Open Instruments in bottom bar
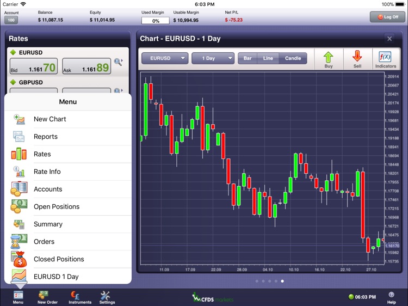Viewport: 408px width, 306px height. coord(80,297)
